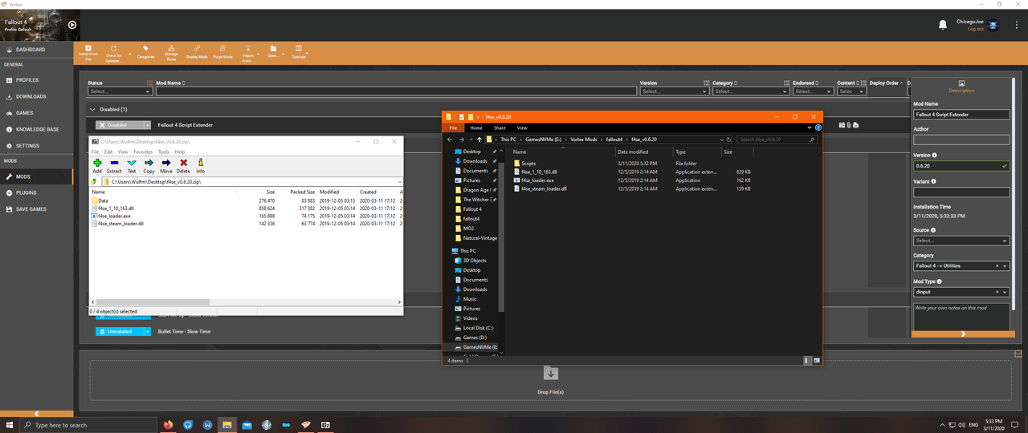Select f4se_loader.exe in 7-Zip list
1028x433 pixels.
pyautogui.click(x=113, y=216)
